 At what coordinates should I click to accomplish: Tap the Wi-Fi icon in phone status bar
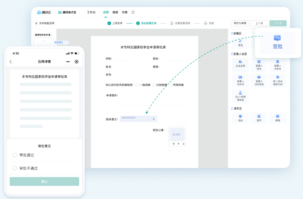[x=72, y=54]
